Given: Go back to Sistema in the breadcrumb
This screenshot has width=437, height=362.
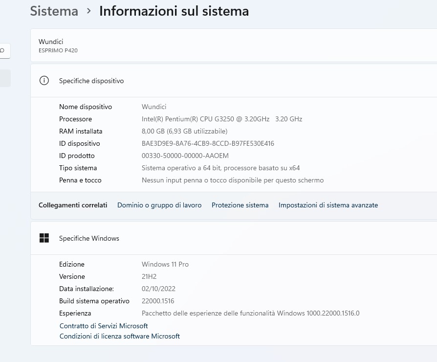Looking at the screenshot, I should point(54,11).
